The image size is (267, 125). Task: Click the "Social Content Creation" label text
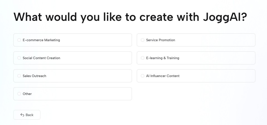pos(41,58)
